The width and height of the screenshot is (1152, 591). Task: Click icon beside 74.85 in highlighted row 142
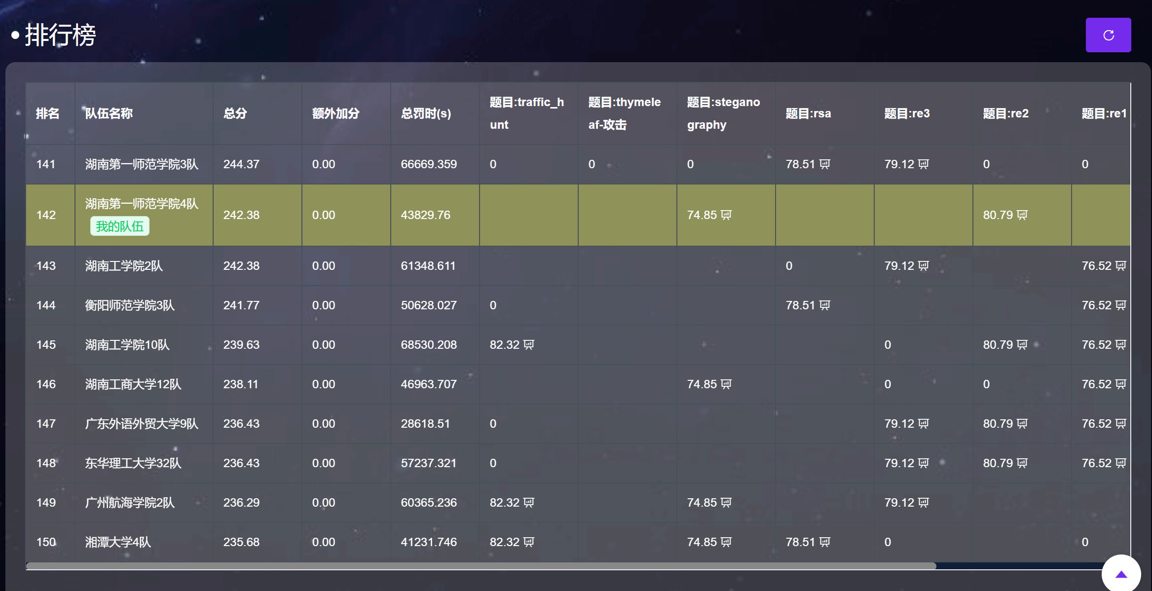tap(726, 215)
